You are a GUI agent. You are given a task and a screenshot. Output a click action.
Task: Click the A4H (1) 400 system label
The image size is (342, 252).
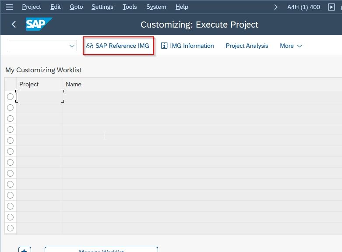pos(303,7)
